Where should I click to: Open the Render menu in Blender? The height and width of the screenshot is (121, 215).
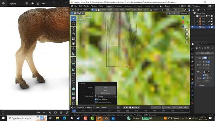87,6
